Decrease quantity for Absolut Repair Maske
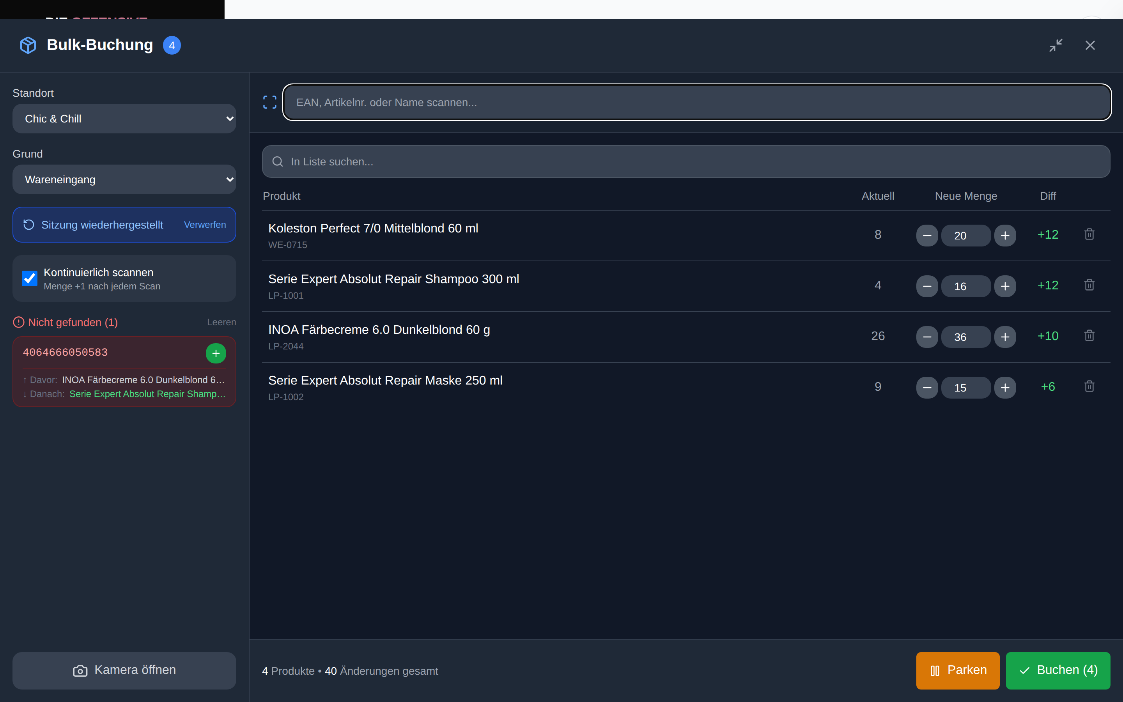 (927, 388)
